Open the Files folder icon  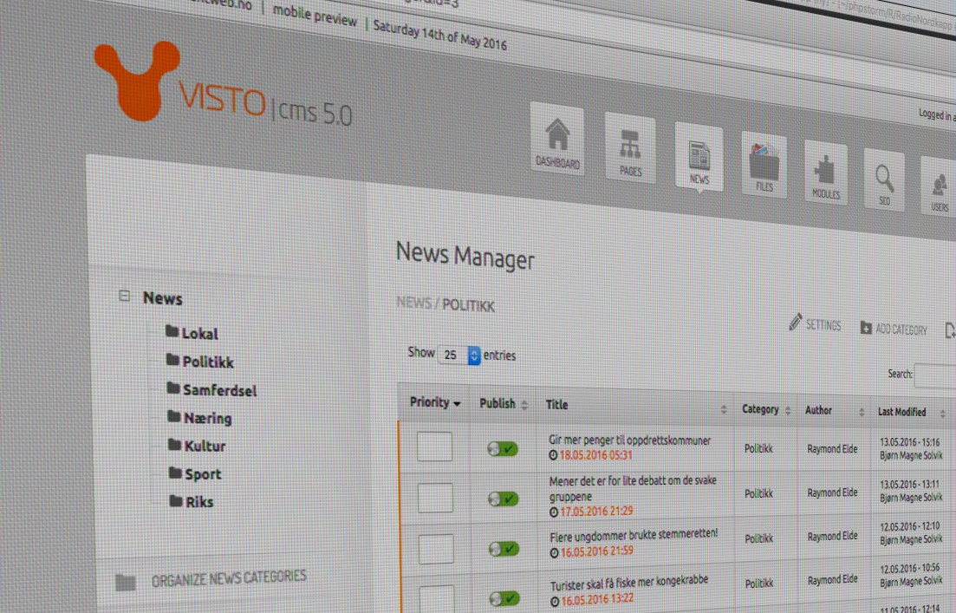[764, 166]
